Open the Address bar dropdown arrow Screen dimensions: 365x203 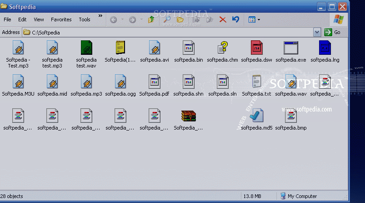click(x=317, y=32)
